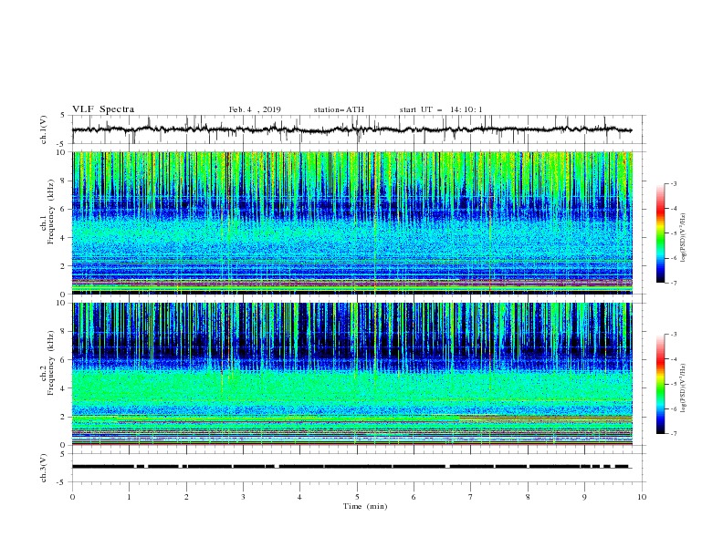Click the "station=ATH" label
Screen dimensions: 723x558
[339, 109]
